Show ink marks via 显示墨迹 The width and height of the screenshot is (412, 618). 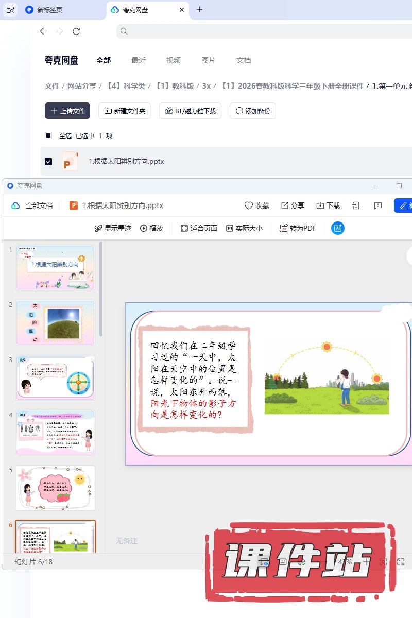pyautogui.click(x=113, y=228)
